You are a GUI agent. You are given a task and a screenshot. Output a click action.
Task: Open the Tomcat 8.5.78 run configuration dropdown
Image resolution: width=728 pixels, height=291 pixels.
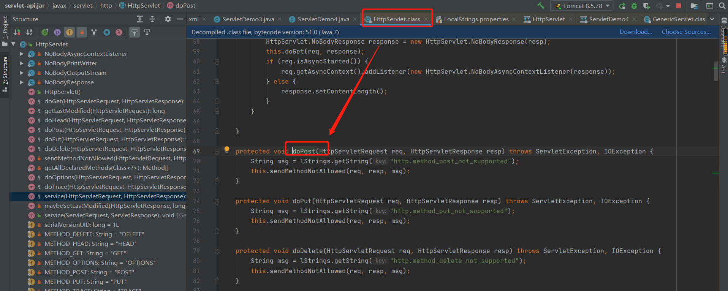582,6
